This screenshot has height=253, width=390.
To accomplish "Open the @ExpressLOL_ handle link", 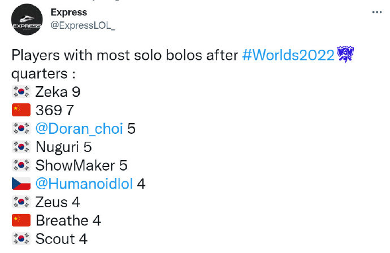I will 83,25.
